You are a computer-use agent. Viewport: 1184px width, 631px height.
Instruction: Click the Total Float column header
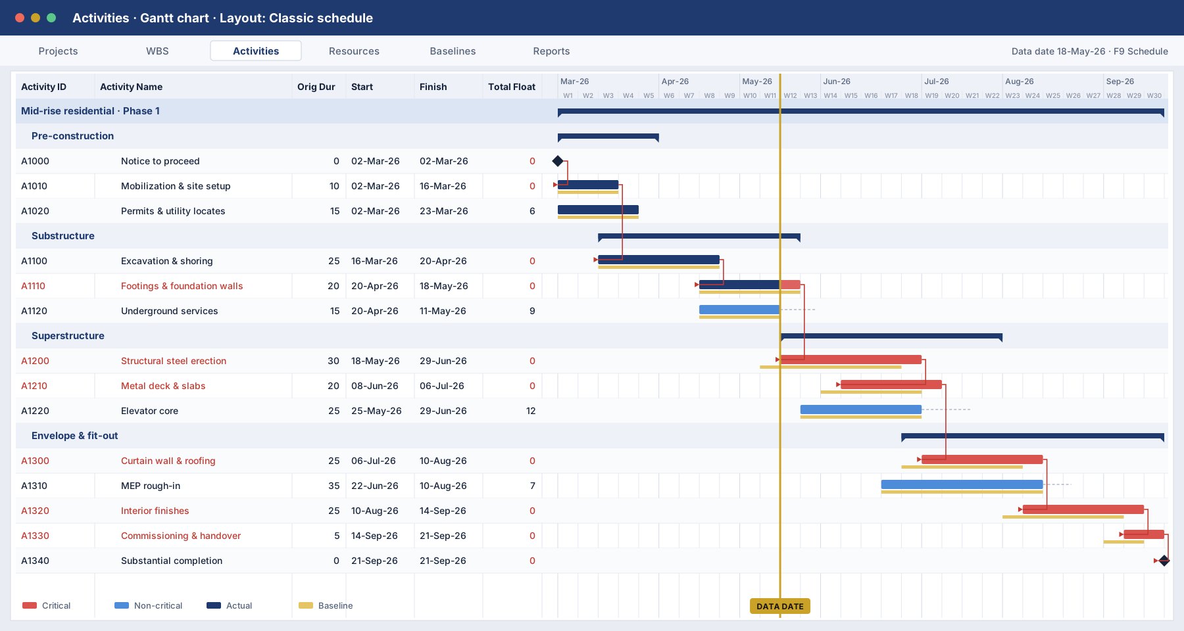(512, 87)
